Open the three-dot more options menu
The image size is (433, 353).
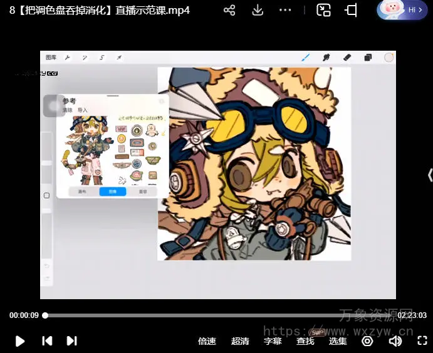tap(285, 10)
